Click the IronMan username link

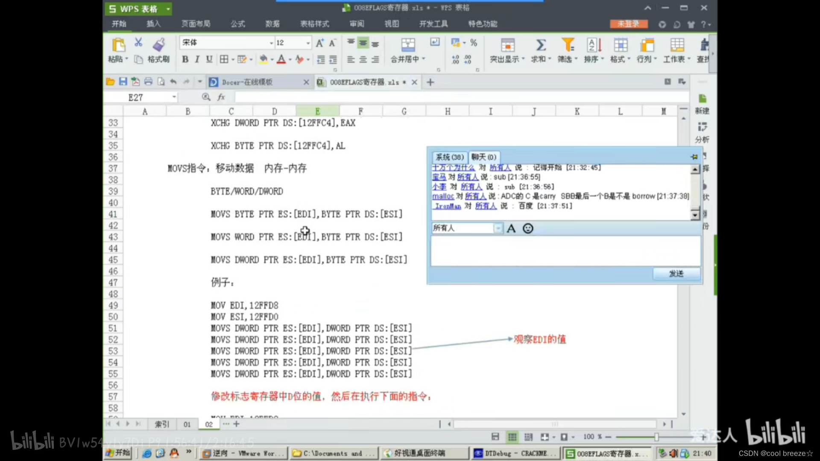(x=448, y=206)
